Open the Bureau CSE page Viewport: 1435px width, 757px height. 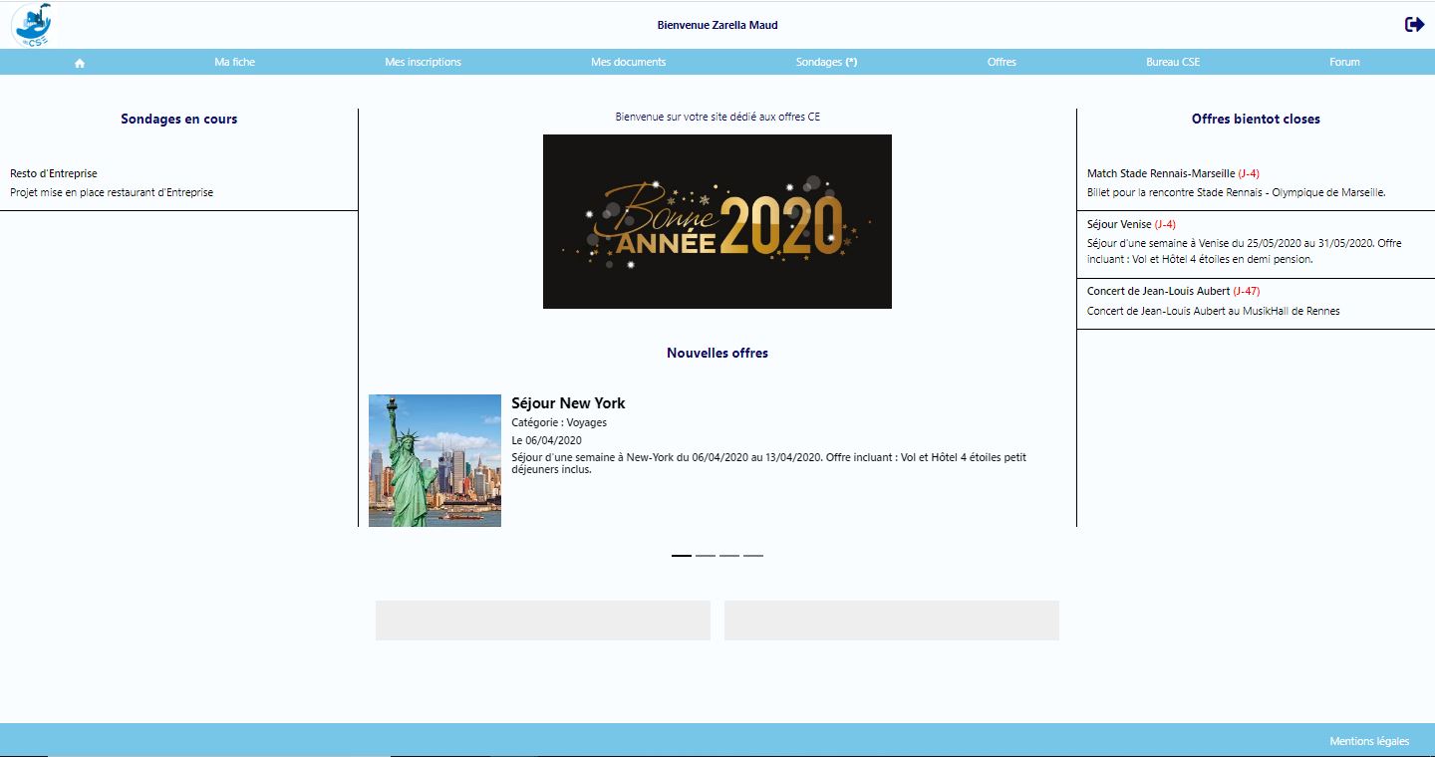1172,62
